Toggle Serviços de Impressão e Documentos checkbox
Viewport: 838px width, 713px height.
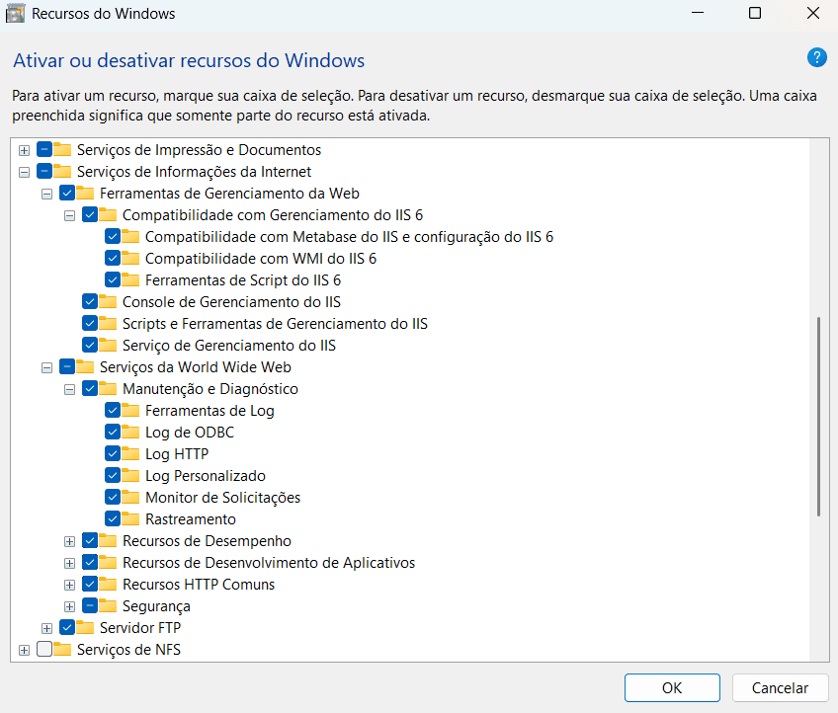click(x=44, y=149)
